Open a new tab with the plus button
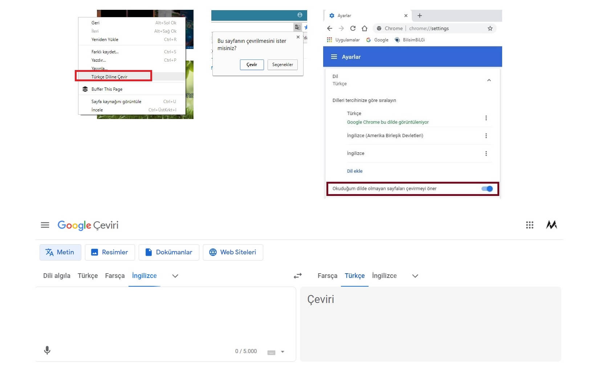The image size is (610, 377). point(420,16)
